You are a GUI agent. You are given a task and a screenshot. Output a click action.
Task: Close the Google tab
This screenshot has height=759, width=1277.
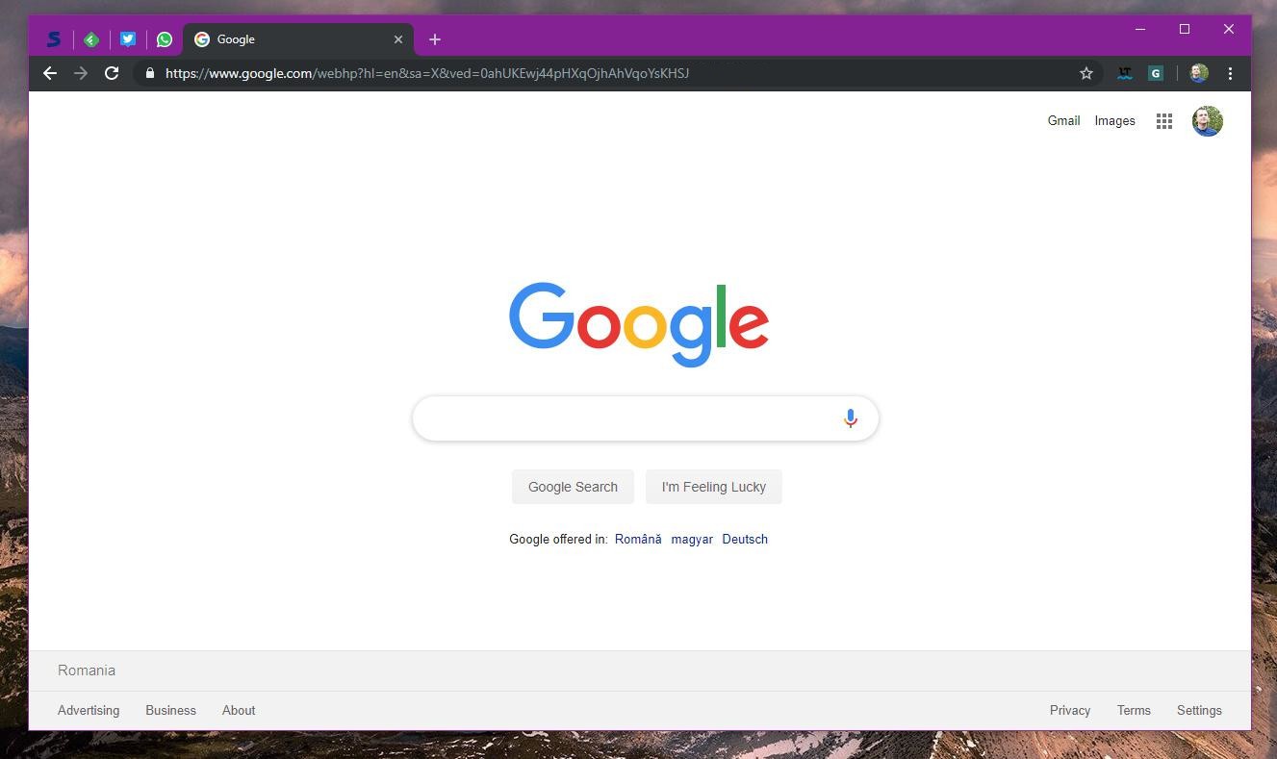[398, 39]
